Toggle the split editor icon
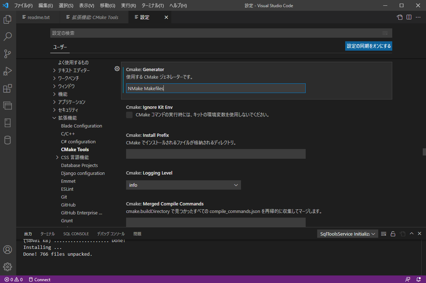 [x=409, y=17]
